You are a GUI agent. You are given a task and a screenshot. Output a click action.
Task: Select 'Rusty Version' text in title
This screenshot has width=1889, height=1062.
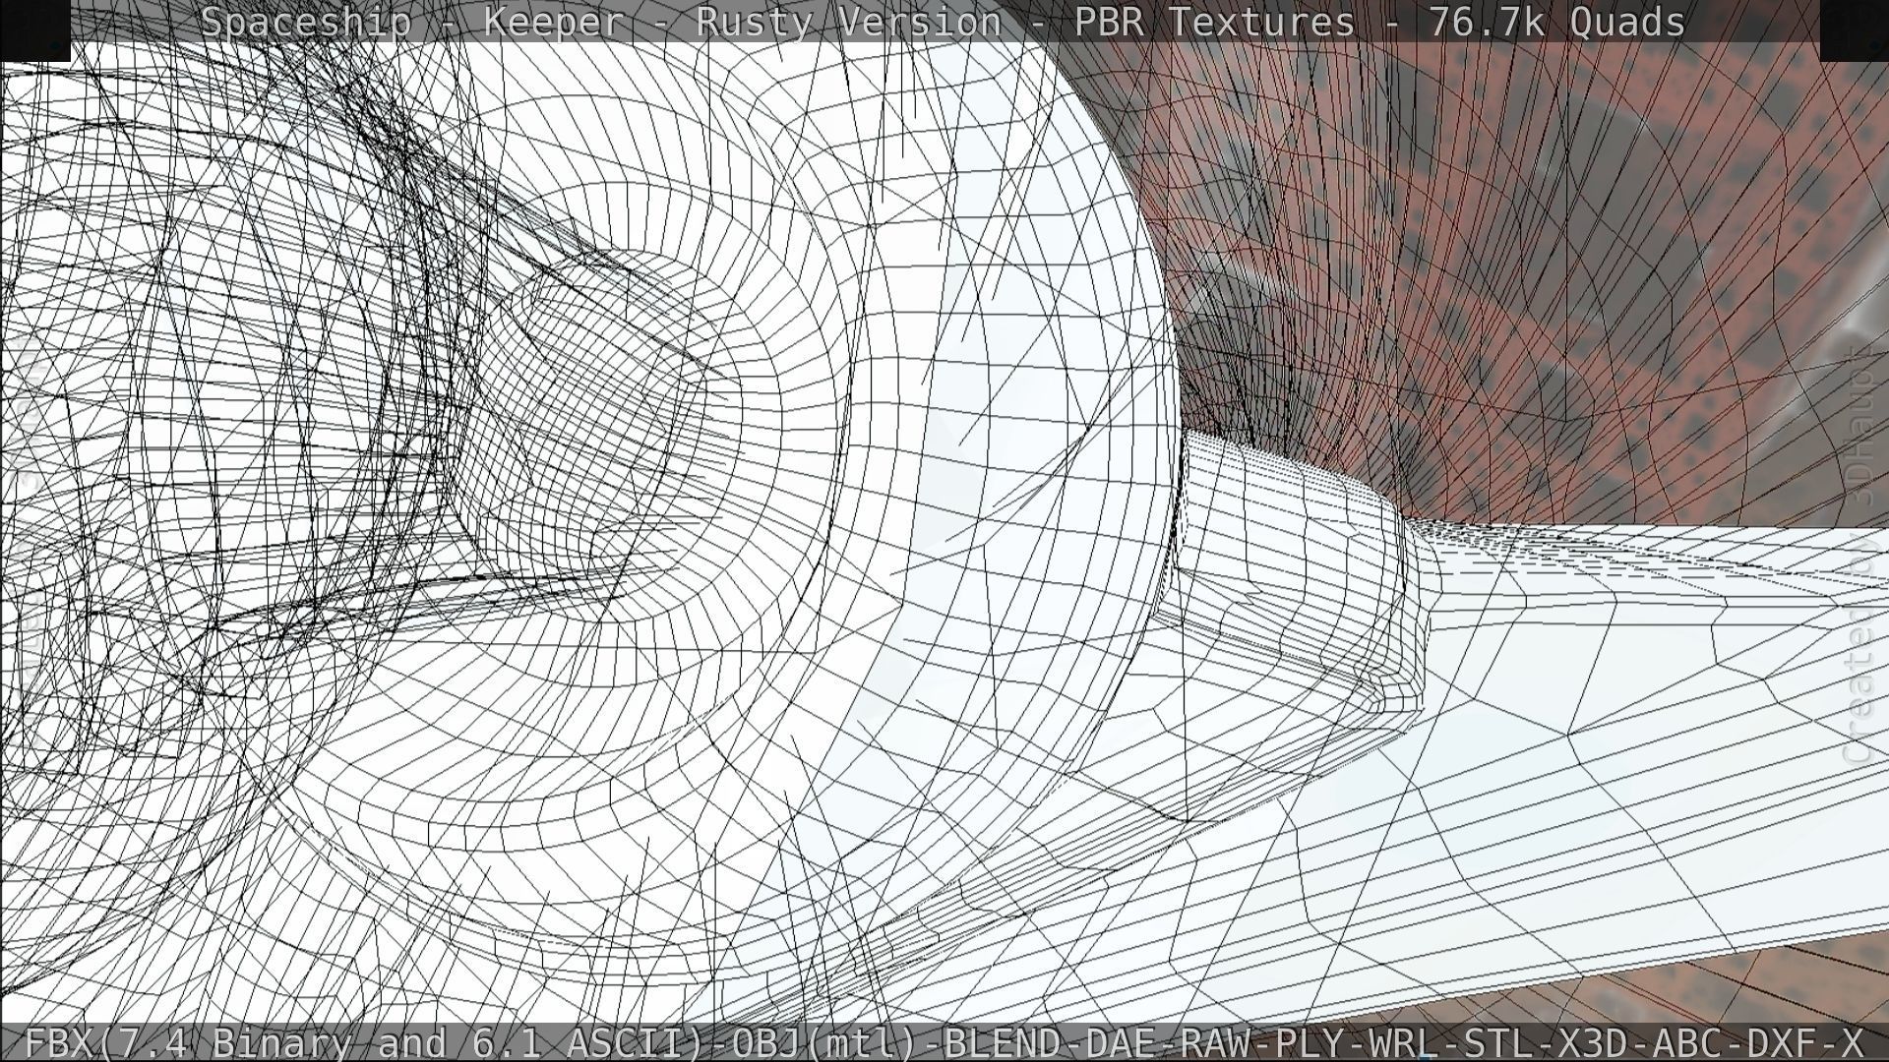pyautogui.click(x=848, y=22)
